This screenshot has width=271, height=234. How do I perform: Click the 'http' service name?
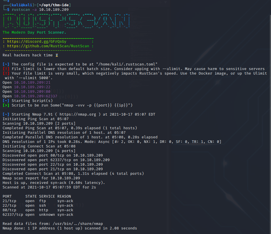(44, 210)
